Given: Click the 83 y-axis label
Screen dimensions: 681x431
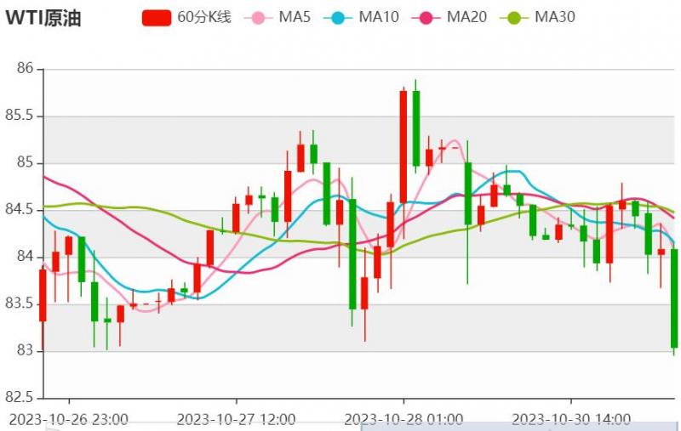Looking at the screenshot, I should [26, 350].
